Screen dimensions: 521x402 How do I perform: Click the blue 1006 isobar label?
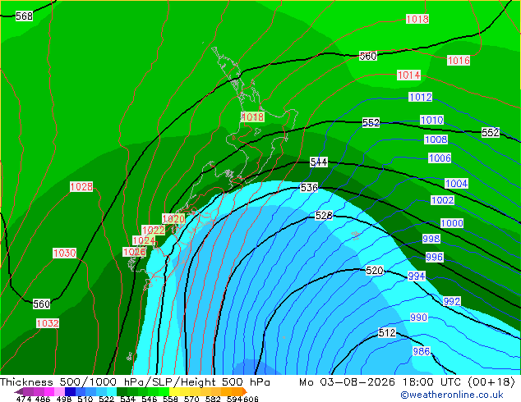[440, 158]
